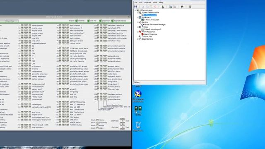Select the Alarm Response child item

(150, 34)
